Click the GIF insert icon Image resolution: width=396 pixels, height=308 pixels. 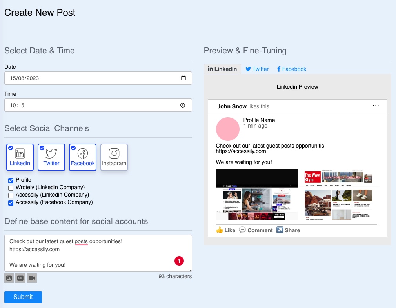[20, 278]
